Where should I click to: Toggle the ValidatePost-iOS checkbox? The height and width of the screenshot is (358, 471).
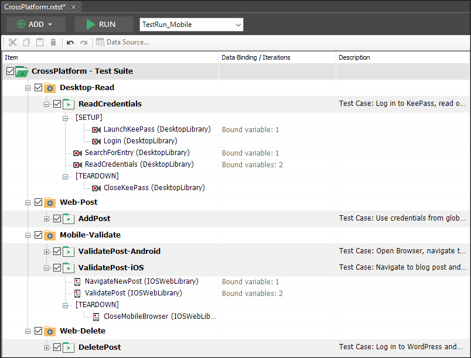[x=57, y=268]
